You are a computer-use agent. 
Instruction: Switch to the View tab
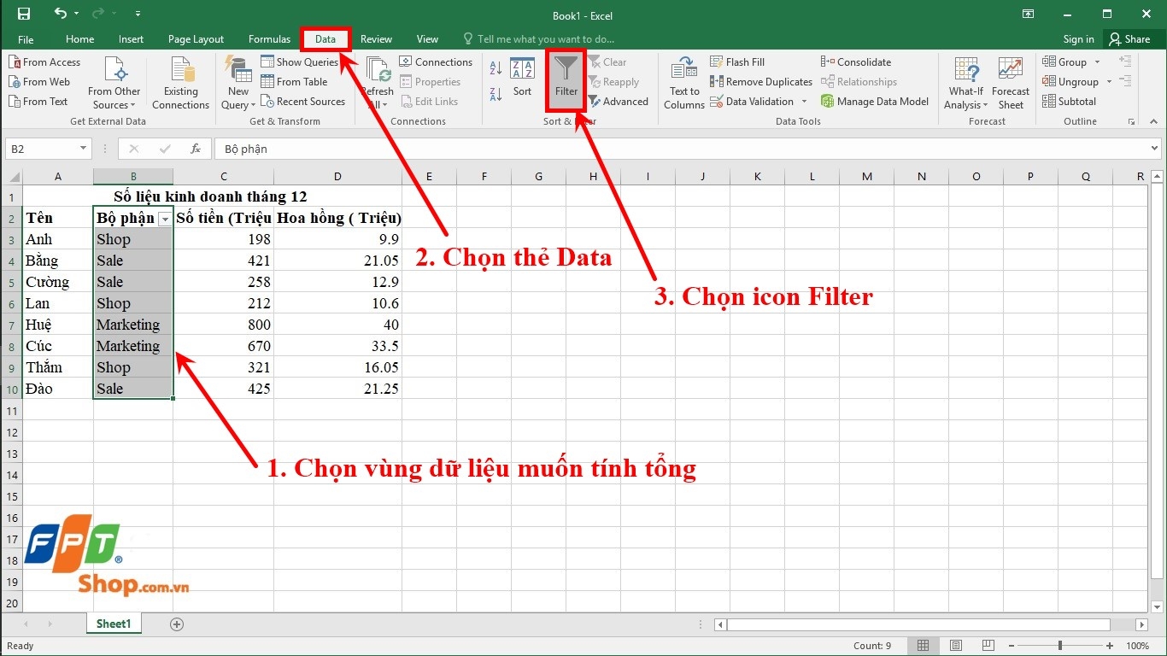coord(427,39)
